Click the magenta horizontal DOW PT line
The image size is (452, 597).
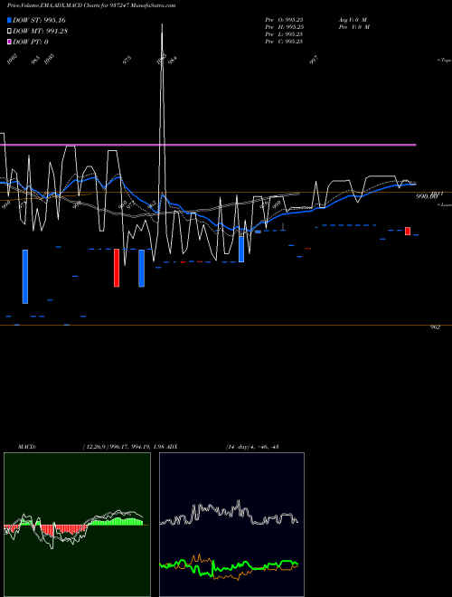208,145
